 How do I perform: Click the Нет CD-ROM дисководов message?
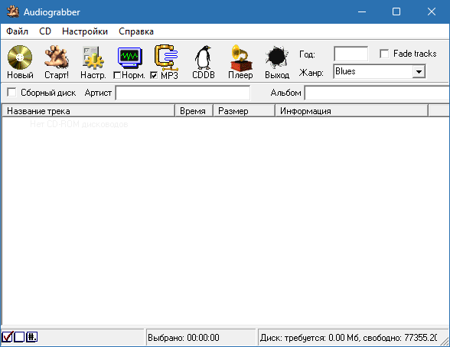tap(79, 124)
